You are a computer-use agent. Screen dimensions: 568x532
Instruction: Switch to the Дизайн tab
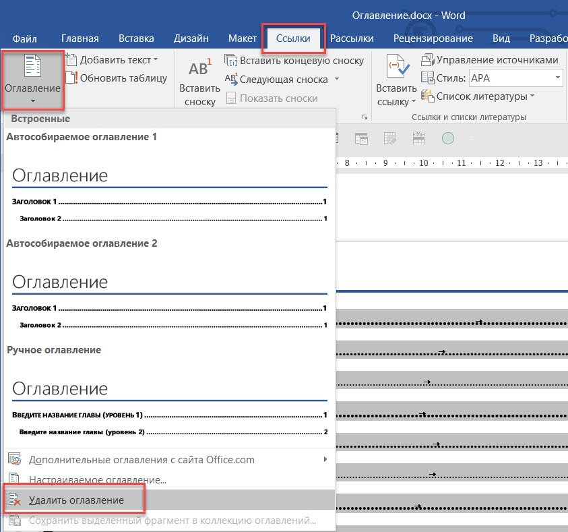pos(191,38)
